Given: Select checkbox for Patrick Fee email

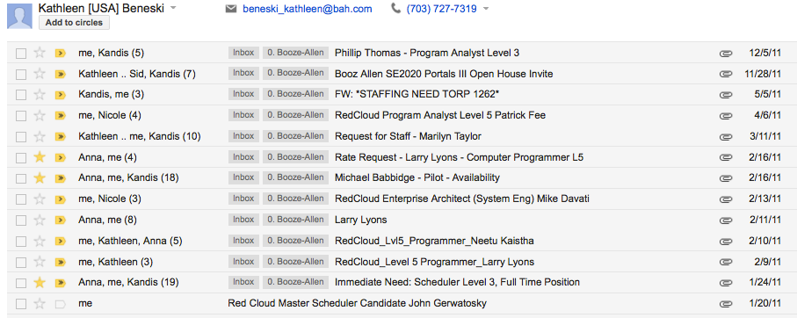Looking at the screenshot, I should point(21,116).
